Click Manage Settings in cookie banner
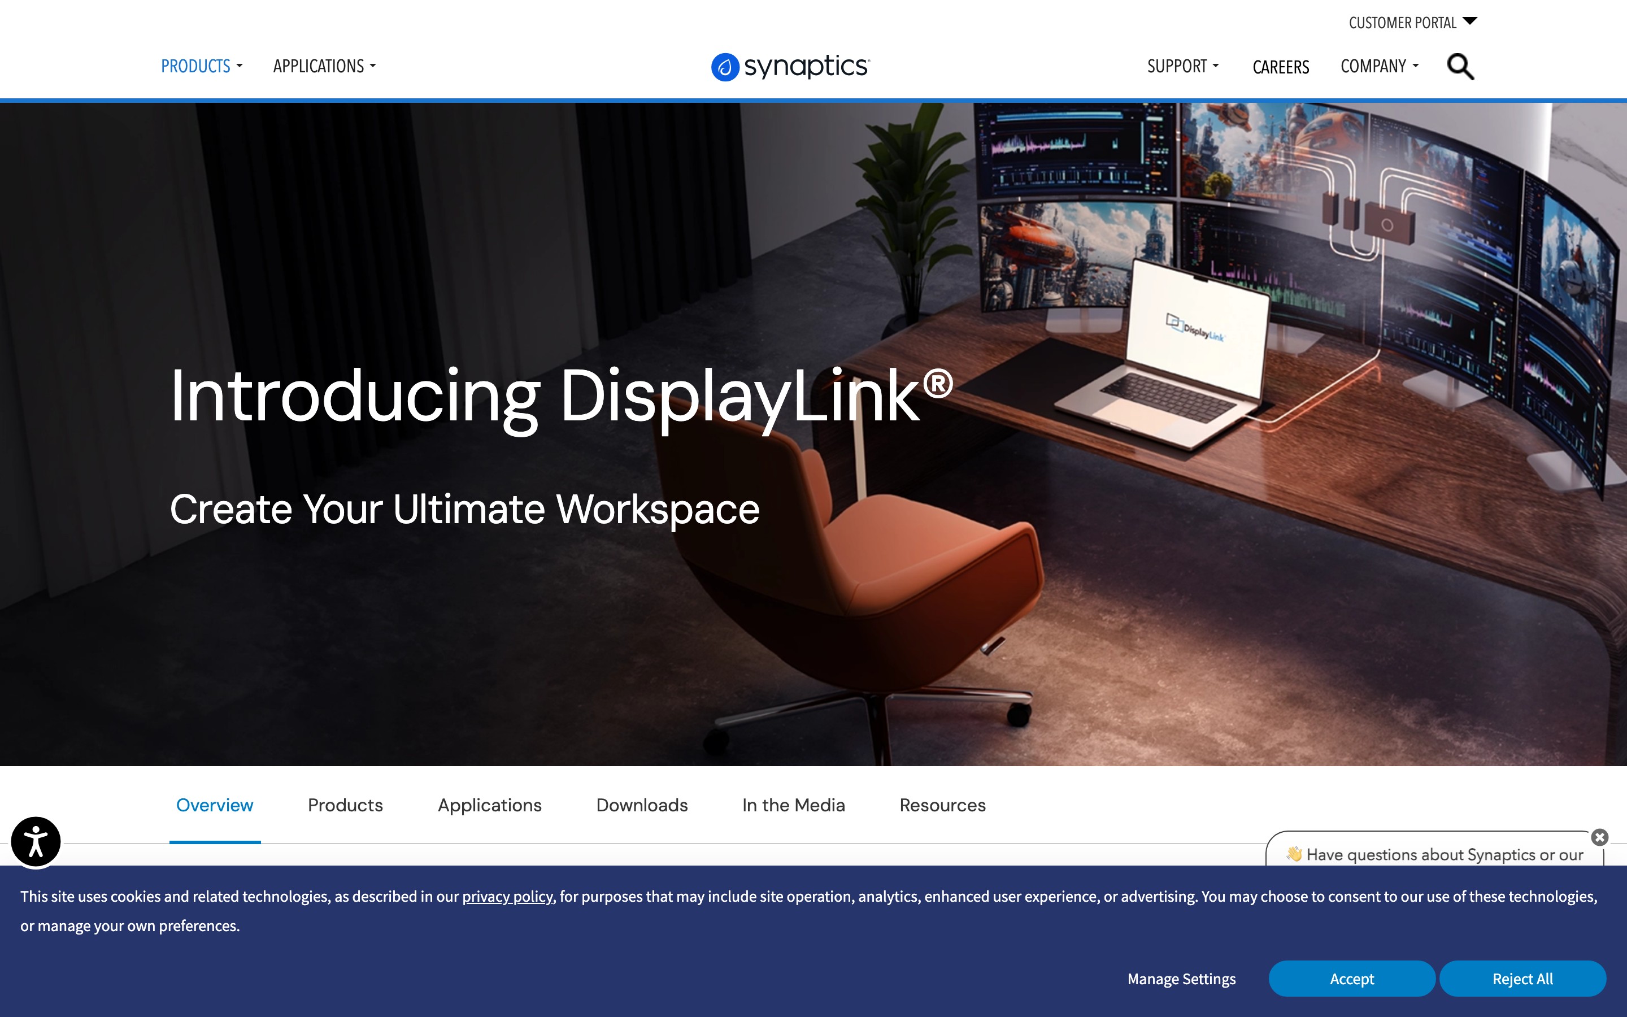This screenshot has height=1017, width=1627. (1181, 979)
